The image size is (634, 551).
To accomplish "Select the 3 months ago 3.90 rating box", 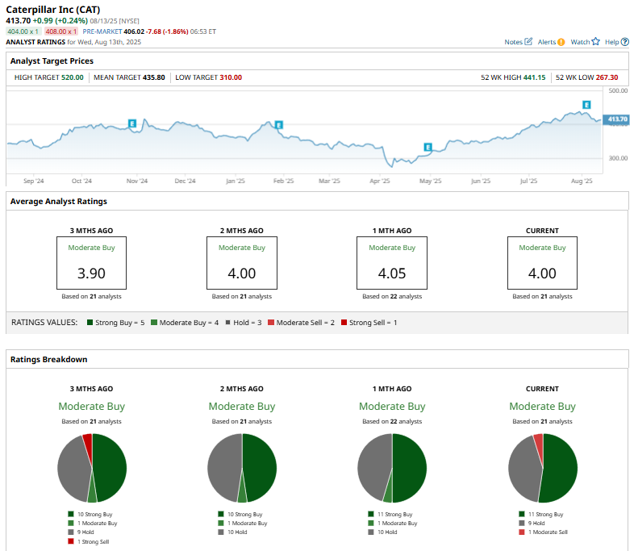I will tap(91, 263).
